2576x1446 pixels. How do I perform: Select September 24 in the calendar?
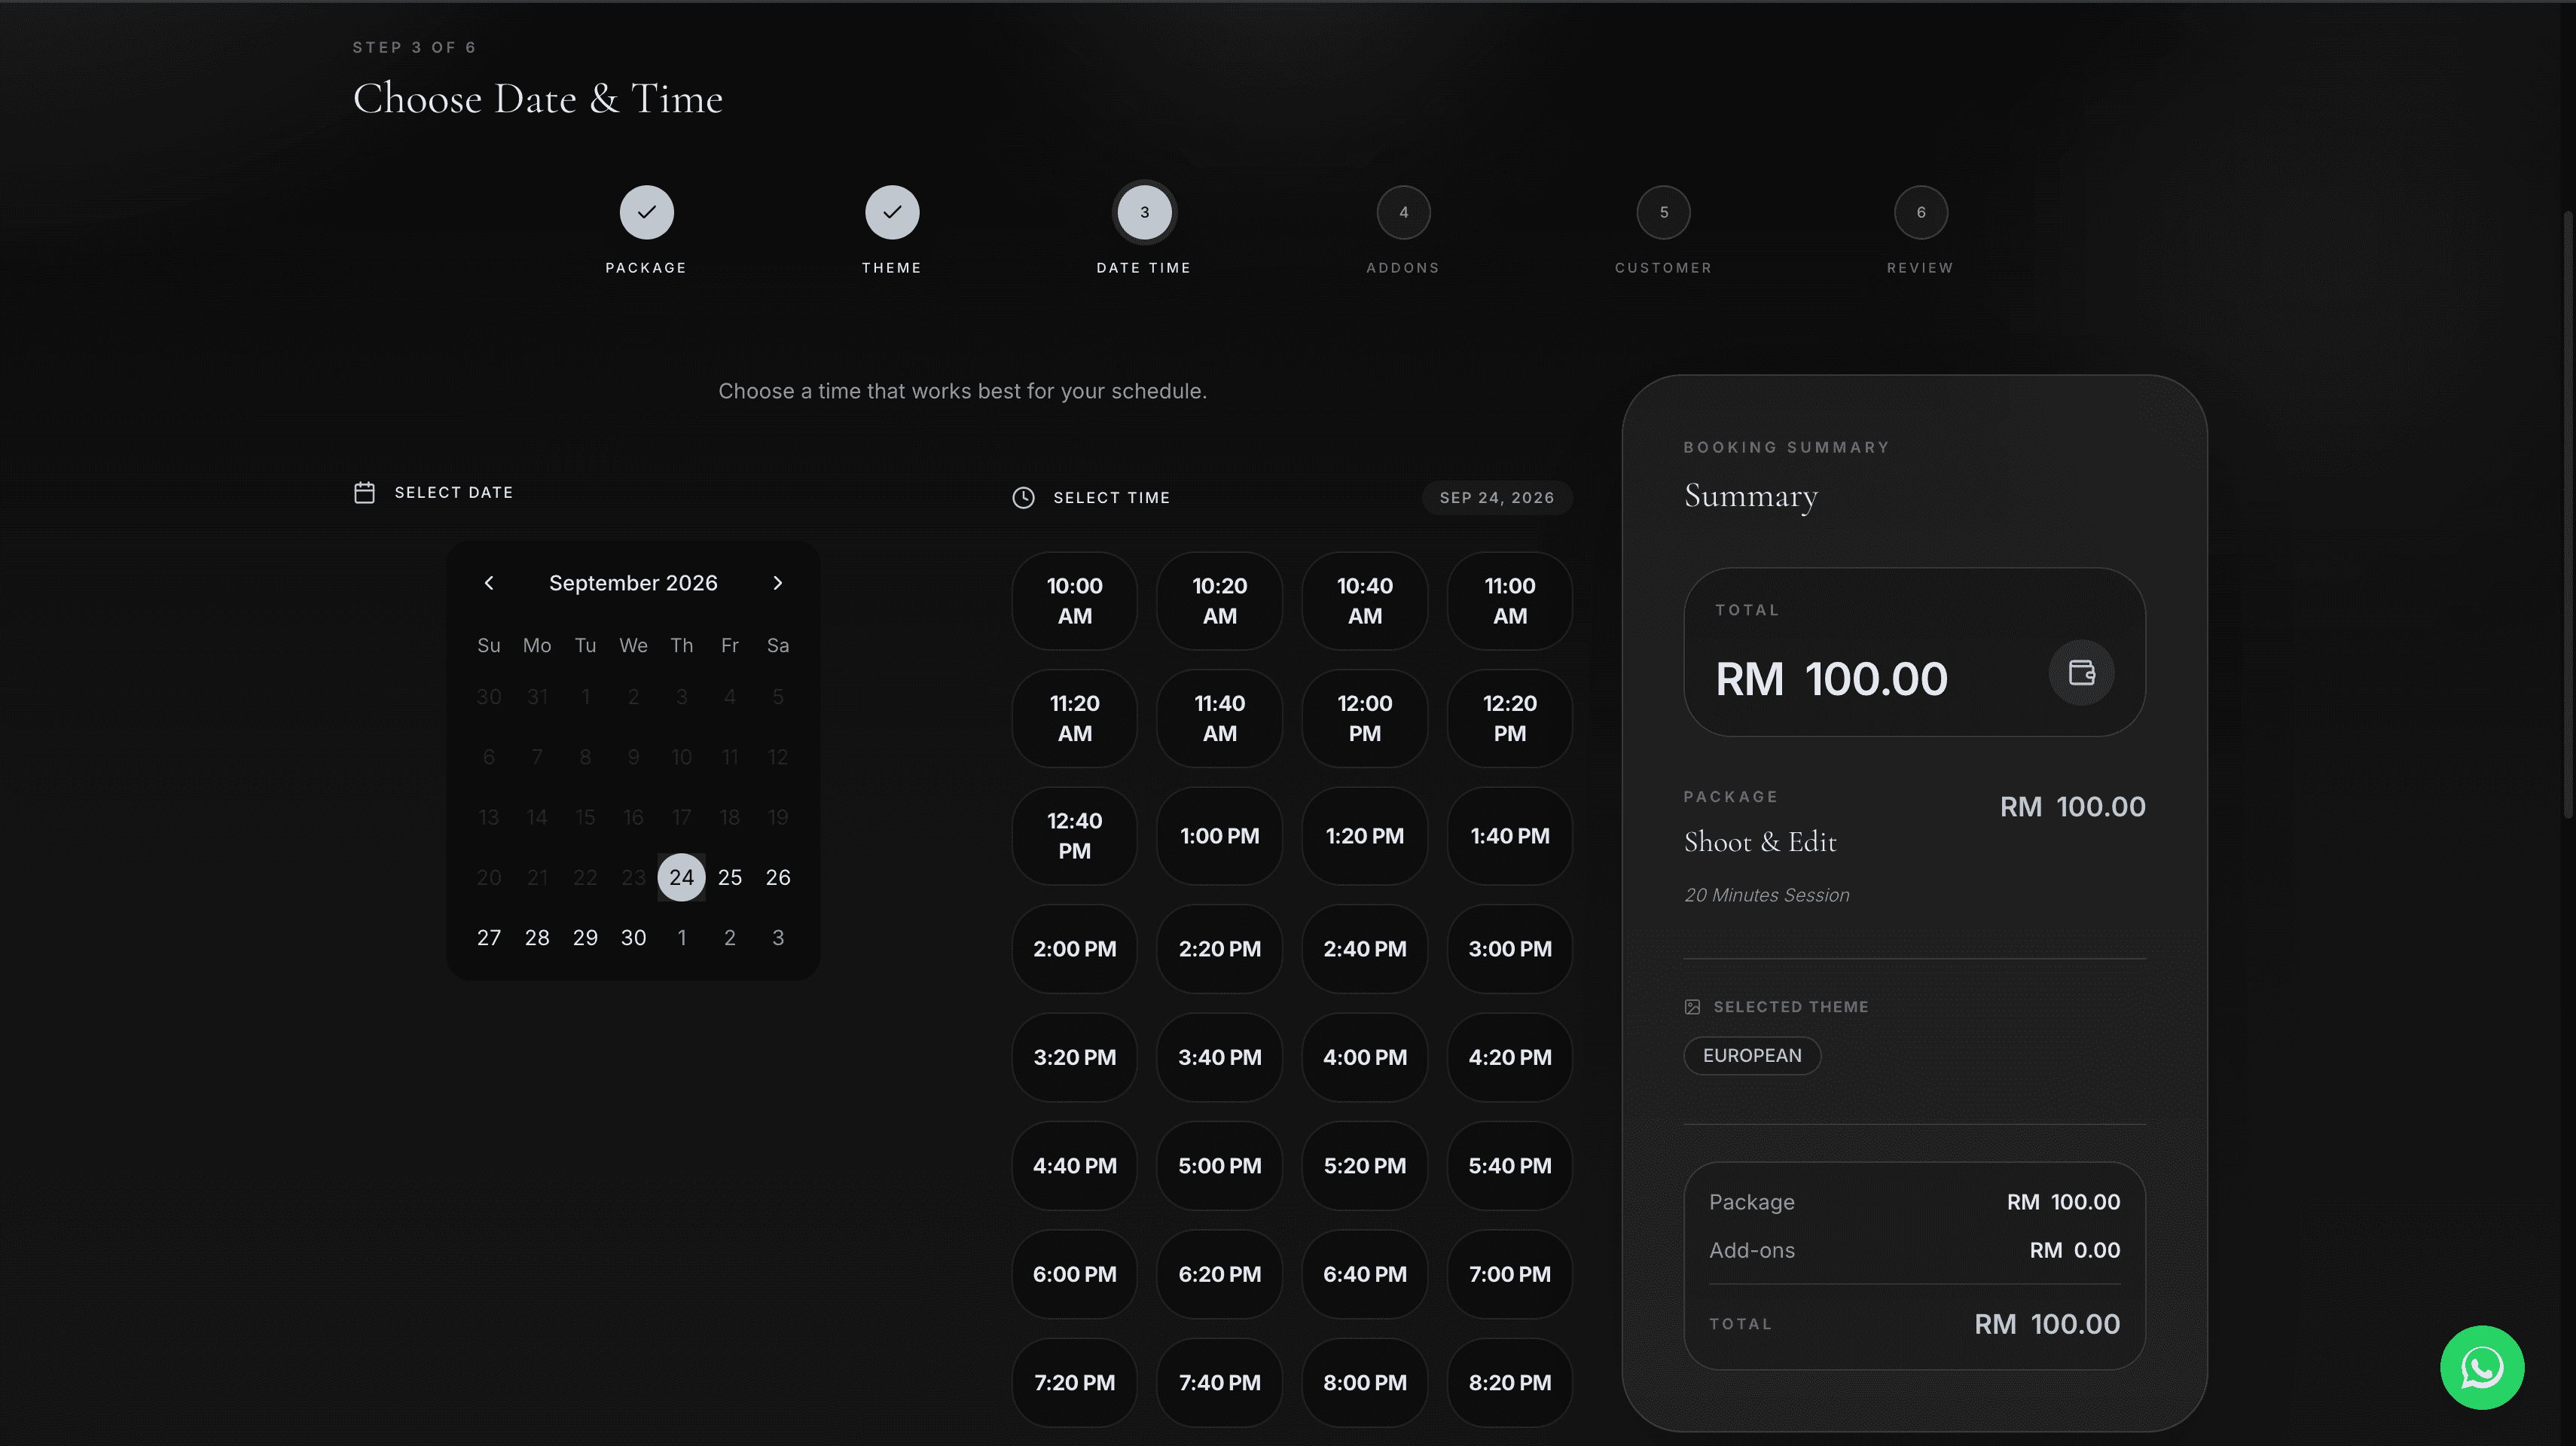(x=681, y=877)
